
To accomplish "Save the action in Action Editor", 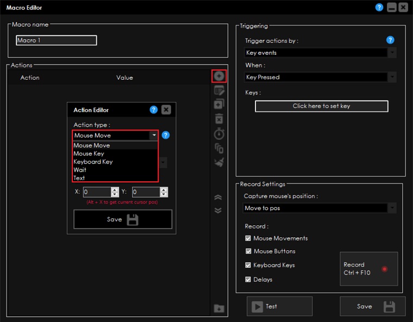I will click(x=123, y=219).
